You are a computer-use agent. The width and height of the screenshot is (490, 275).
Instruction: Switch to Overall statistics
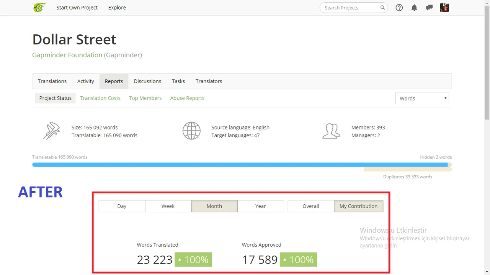click(311, 206)
